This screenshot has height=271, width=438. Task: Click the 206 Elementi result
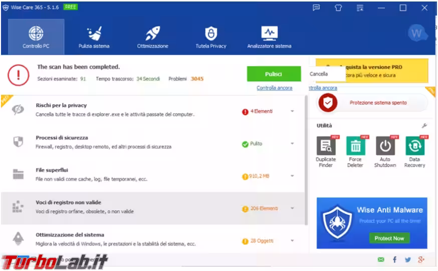pos(260,209)
